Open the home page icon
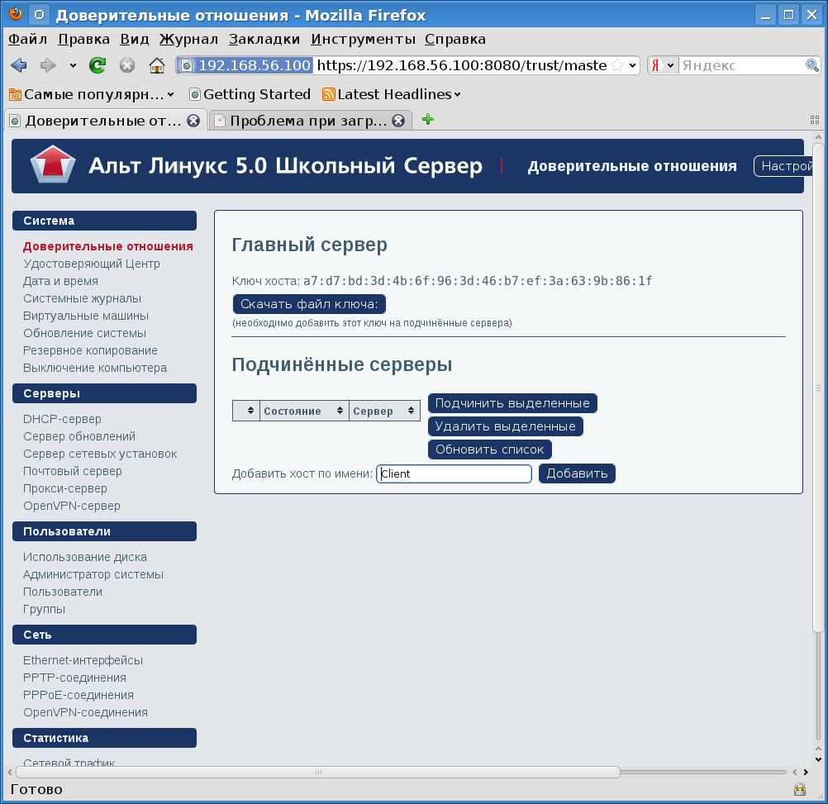This screenshot has width=828, height=804. click(156, 65)
